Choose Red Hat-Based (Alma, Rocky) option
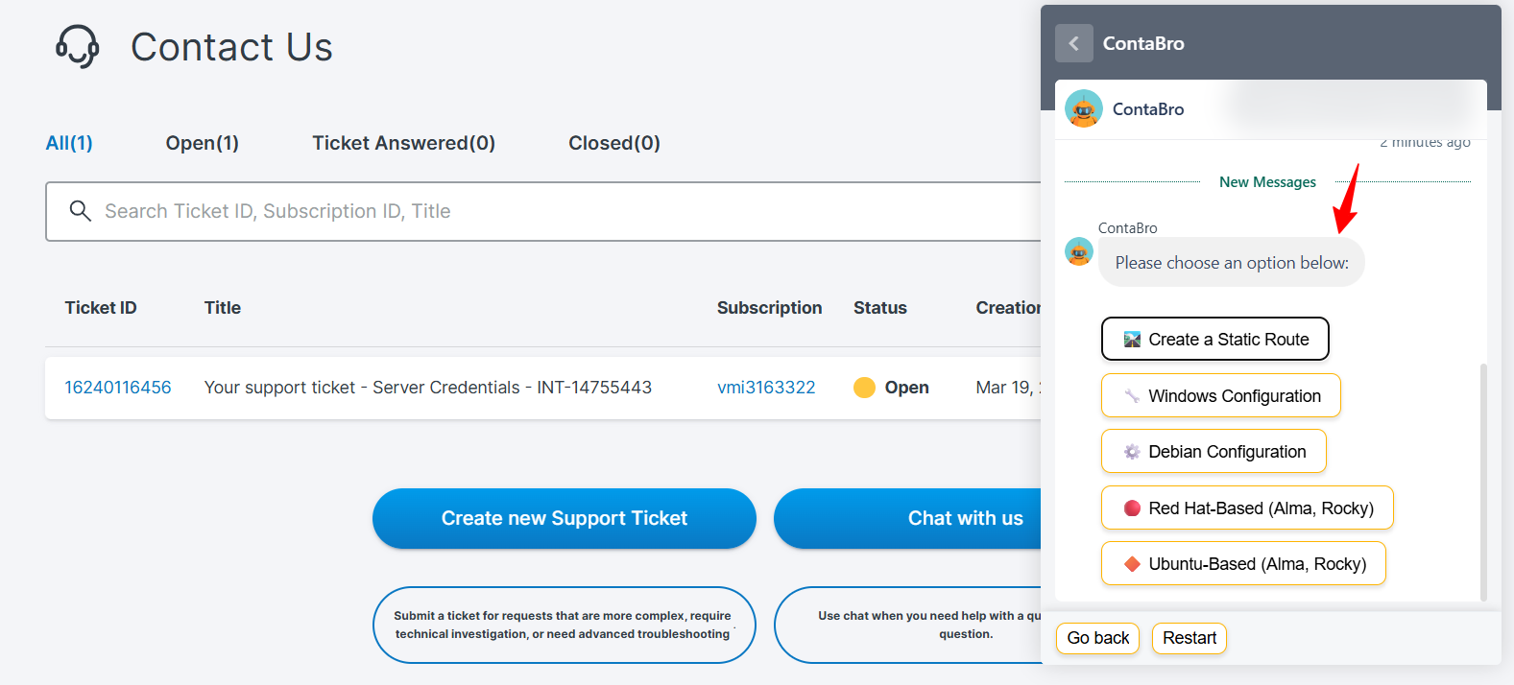 pos(1247,508)
